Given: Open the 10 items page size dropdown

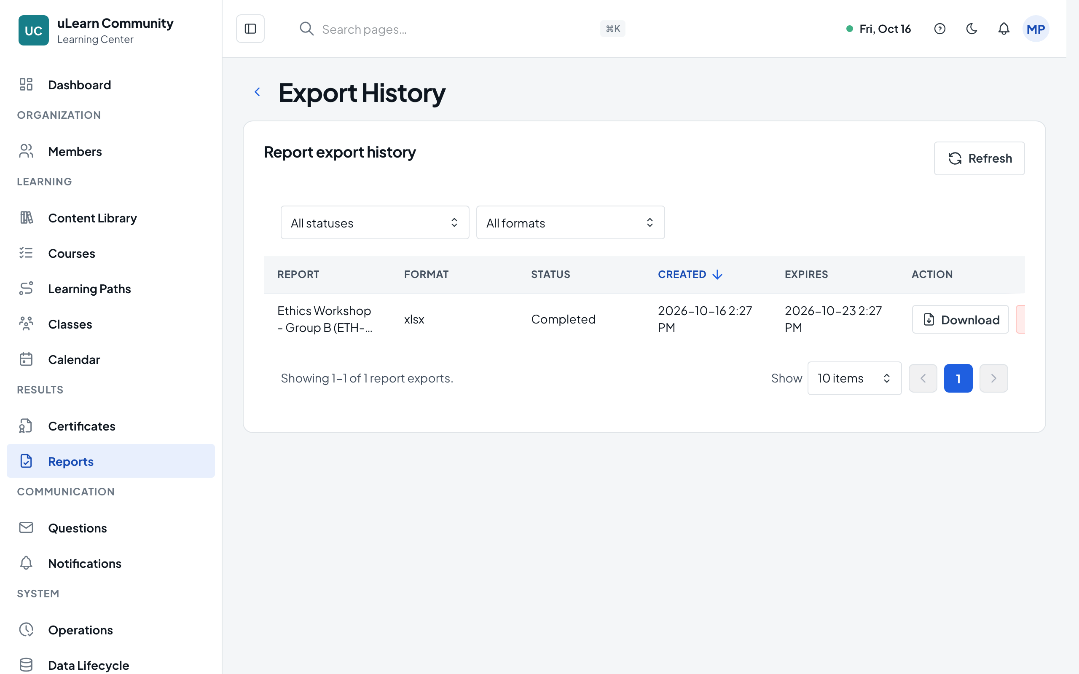Looking at the screenshot, I should 854,378.
